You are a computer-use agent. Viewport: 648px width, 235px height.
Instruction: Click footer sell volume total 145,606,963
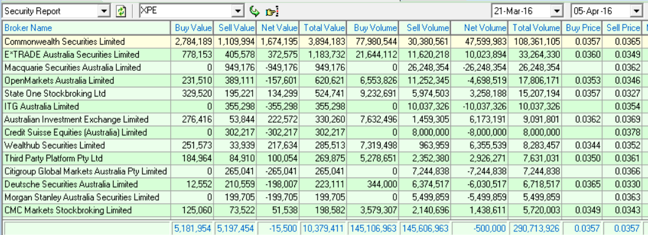(425, 228)
